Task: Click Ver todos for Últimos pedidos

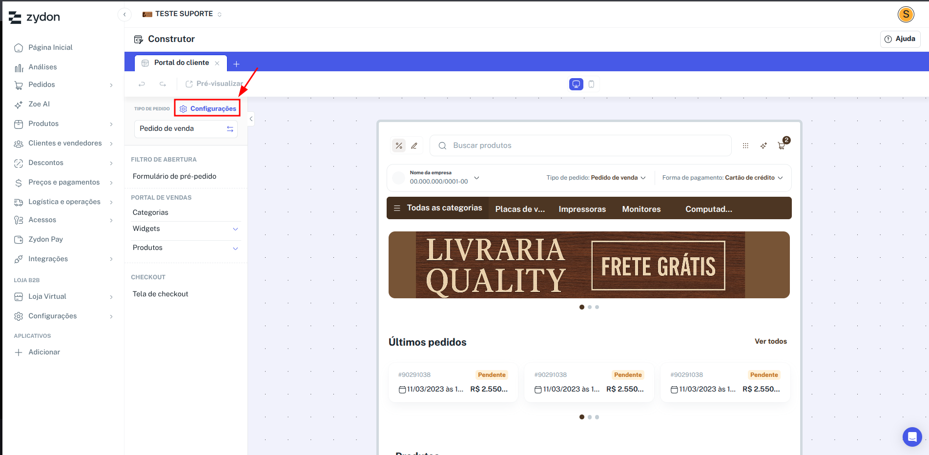Action: [x=770, y=341]
